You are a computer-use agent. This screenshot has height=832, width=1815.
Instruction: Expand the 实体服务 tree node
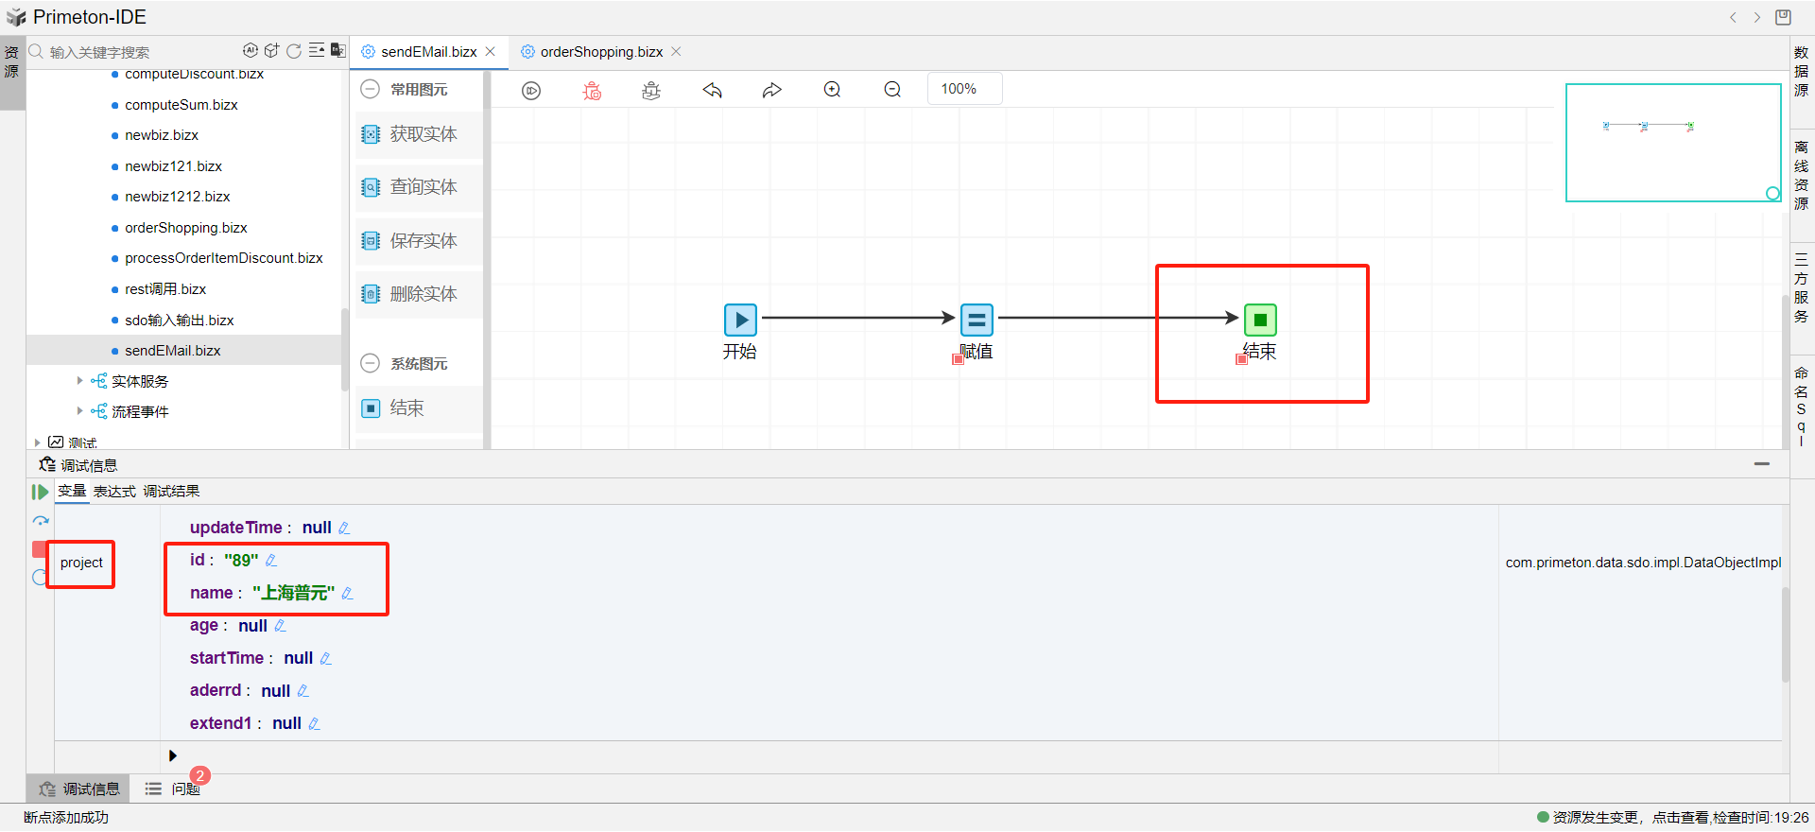(79, 381)
